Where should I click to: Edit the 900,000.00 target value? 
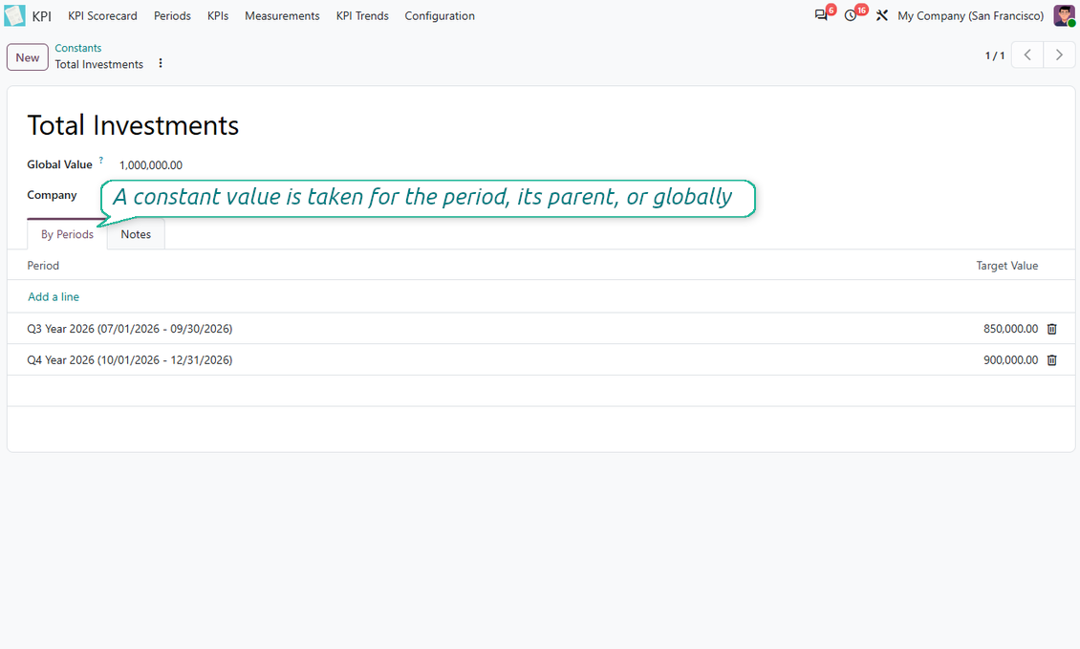1010,359
